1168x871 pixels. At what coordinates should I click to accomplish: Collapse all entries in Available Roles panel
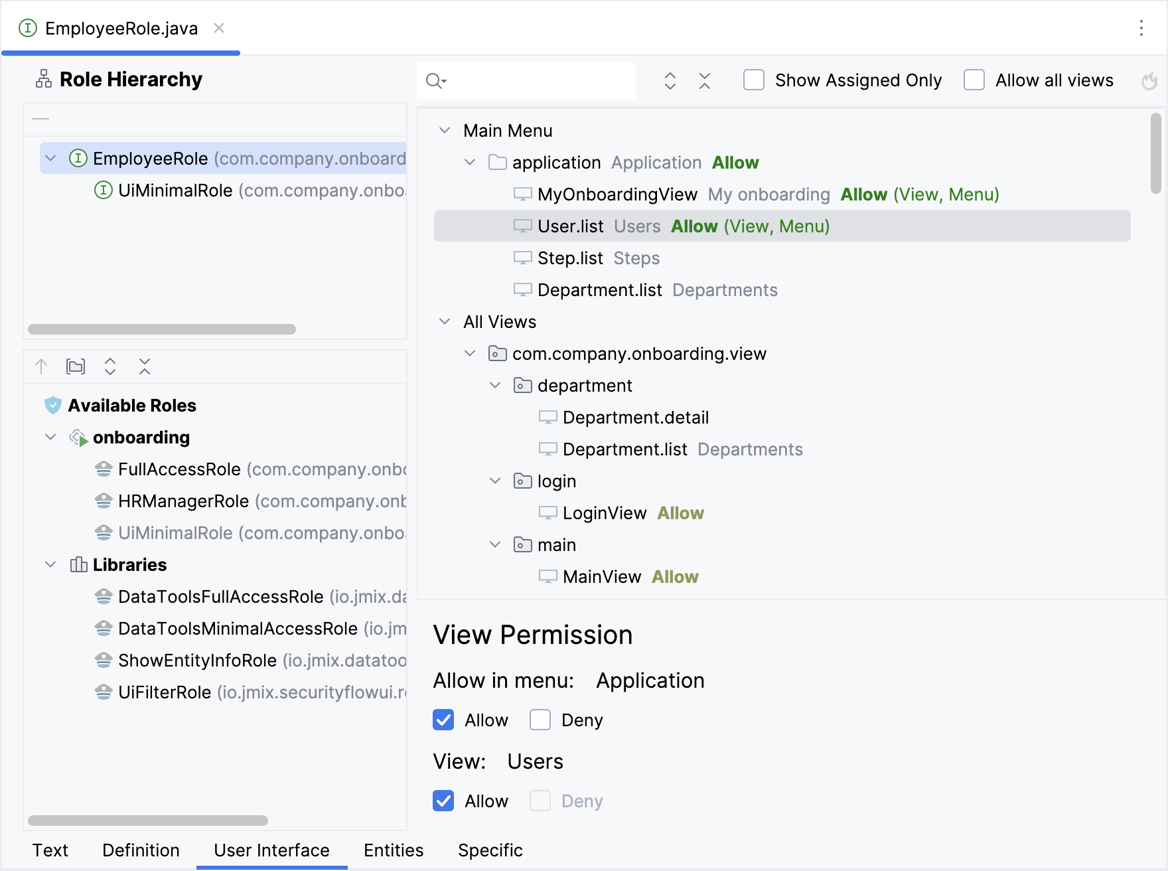pos(145,366)
